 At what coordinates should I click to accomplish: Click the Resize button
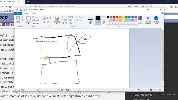click(36, 20)
